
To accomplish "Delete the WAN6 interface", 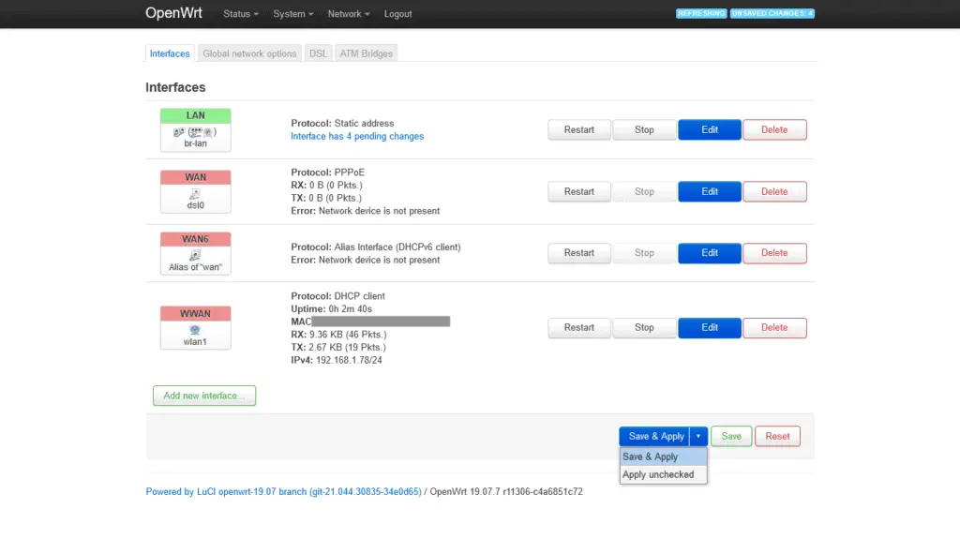I will pyautogui.click(x=774, y=253).
